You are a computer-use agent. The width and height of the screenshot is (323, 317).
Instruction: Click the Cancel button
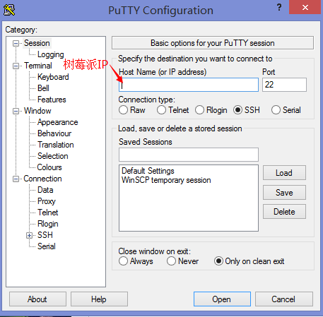point(284,299)
